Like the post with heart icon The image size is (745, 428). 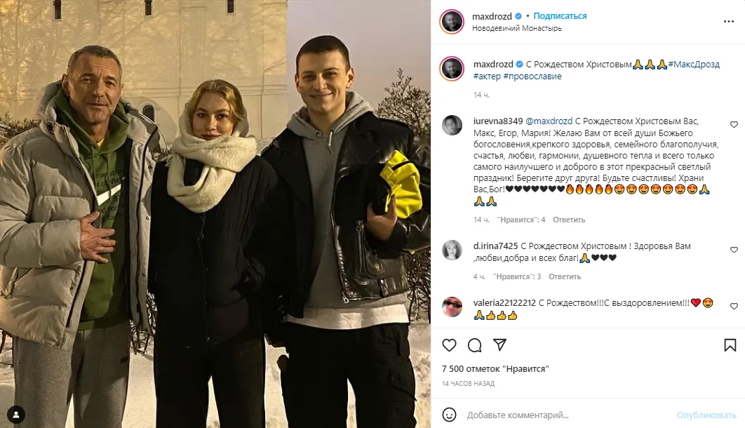(449, 345)
